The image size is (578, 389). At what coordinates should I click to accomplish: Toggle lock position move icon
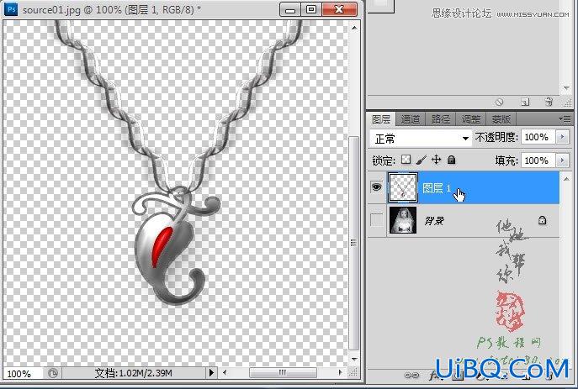(x=436, y=160)
